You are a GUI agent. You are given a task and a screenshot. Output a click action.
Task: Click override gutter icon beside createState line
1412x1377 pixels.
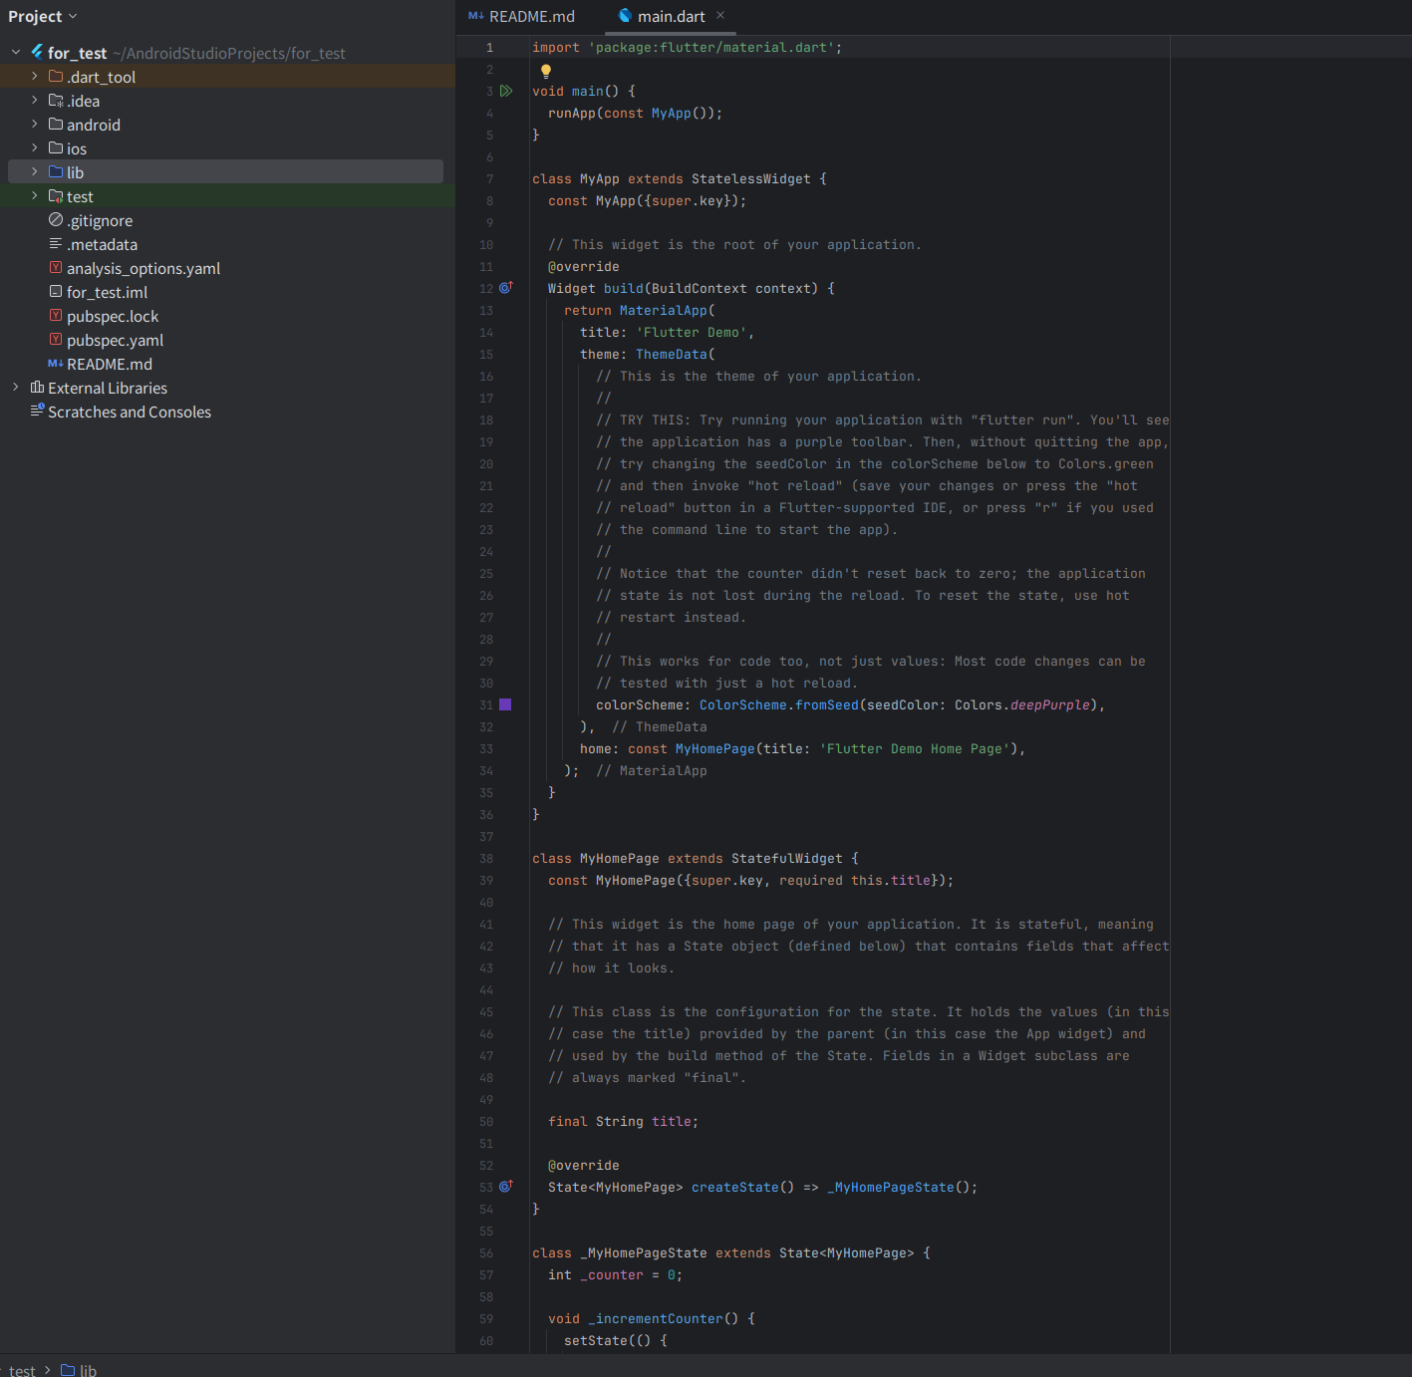pyautogui.click(x=506, y=1187)
